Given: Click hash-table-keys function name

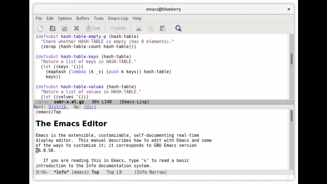Looking at the screenshot, I should [80, 57].
